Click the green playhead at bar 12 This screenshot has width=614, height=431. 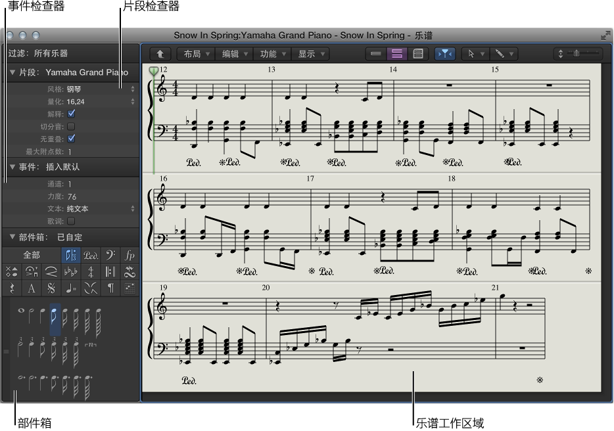(154, 71)
